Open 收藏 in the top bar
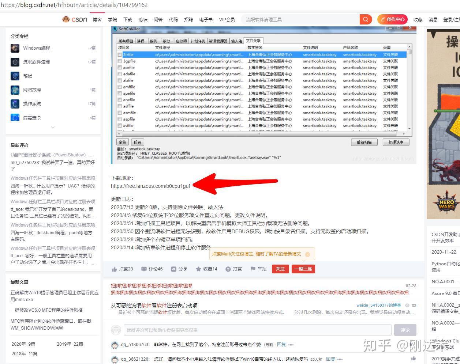 418,19
